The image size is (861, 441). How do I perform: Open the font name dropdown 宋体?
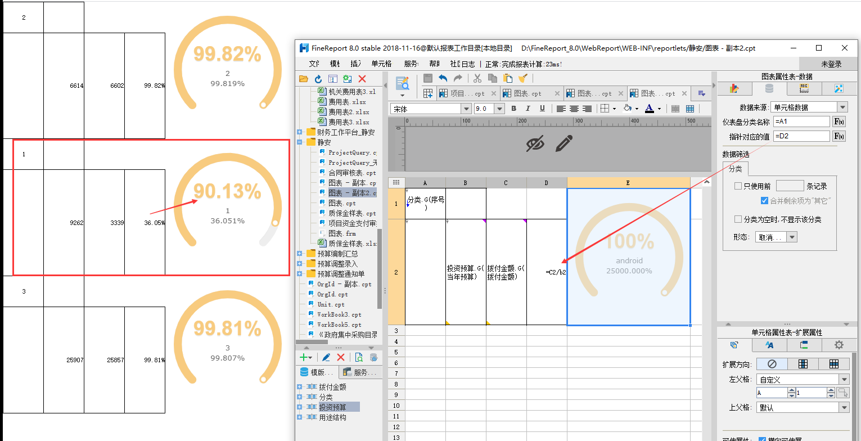click(466, 109)
